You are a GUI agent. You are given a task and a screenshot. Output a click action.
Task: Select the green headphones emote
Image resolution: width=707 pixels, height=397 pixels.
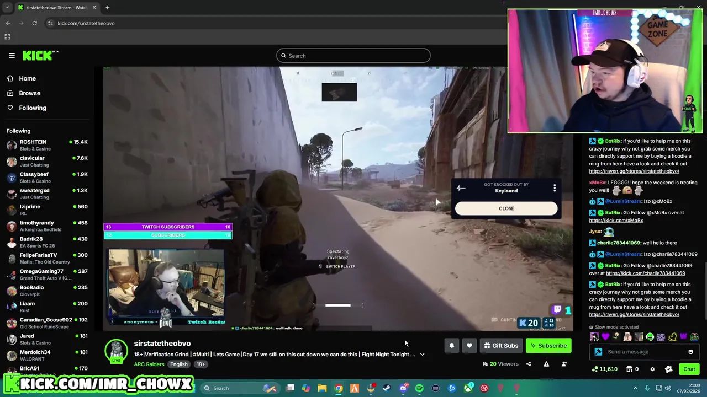[x=650, y=336]
